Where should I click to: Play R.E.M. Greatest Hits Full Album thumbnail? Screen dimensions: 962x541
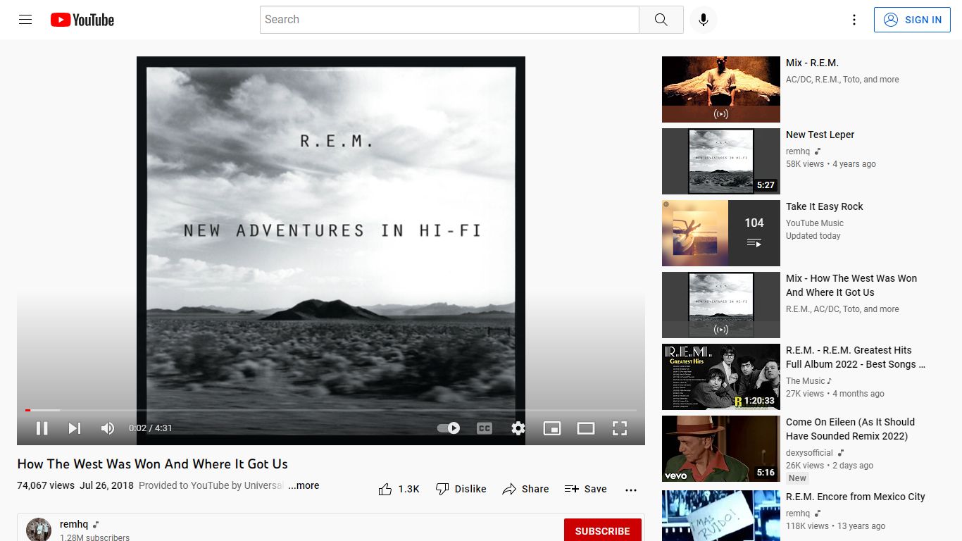click(x=721, y=377)
